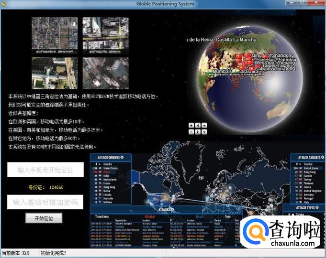The width and height of the screenshot is (326, 258).
Task: Collapse the Attack Targets panel arrow
Action: (323, 157)
